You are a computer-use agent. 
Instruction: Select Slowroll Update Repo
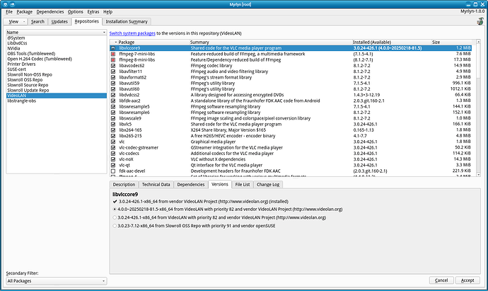57,91
